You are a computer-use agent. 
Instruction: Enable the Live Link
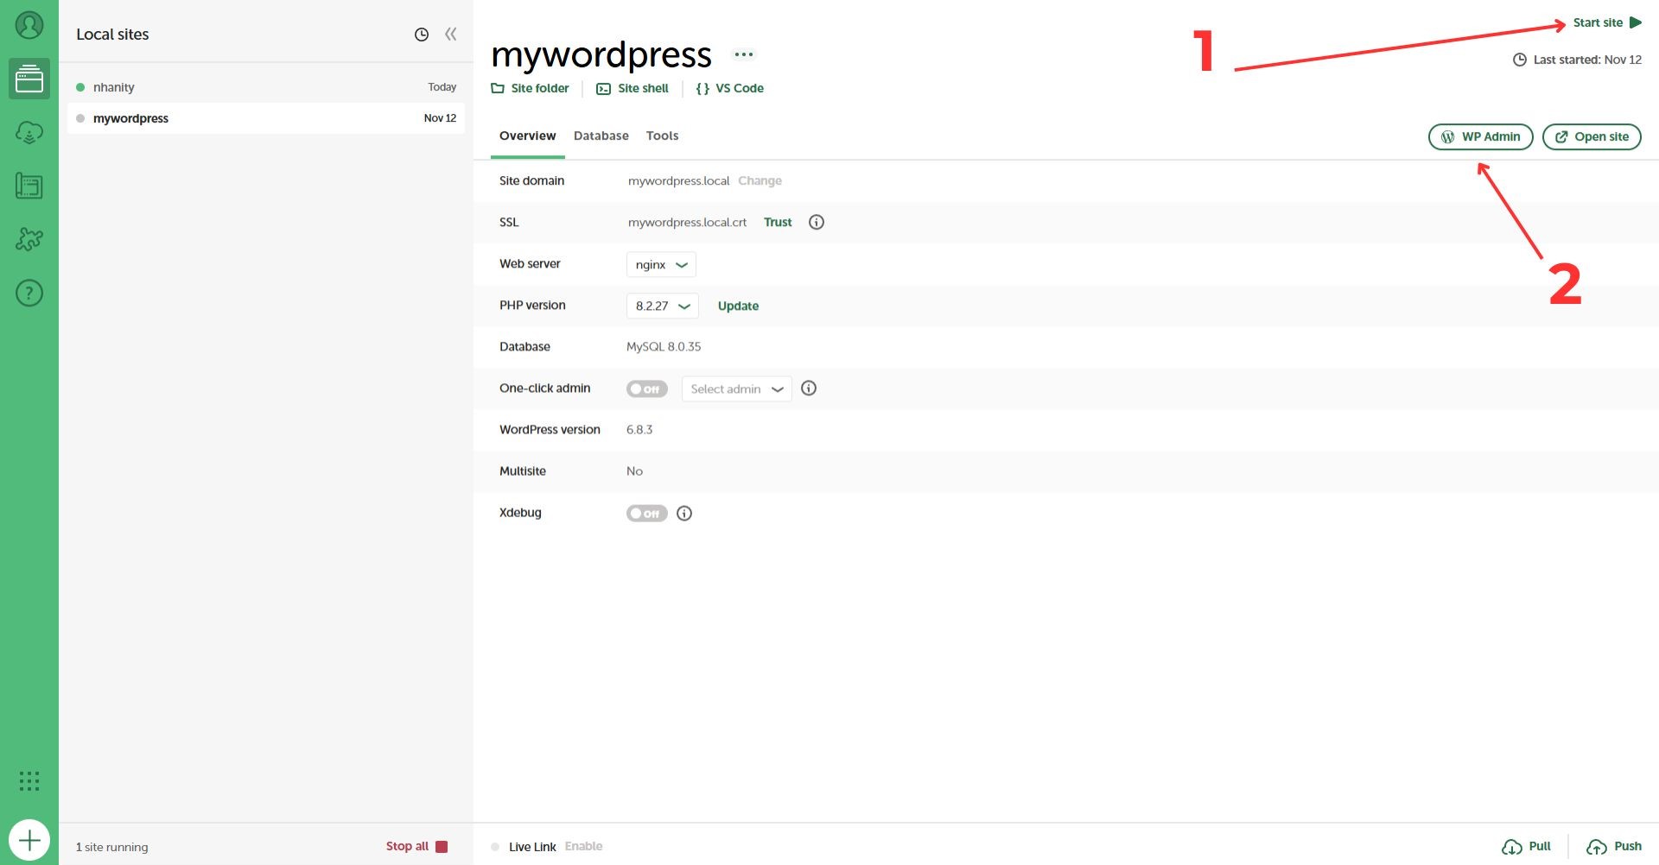pos(584,846)
